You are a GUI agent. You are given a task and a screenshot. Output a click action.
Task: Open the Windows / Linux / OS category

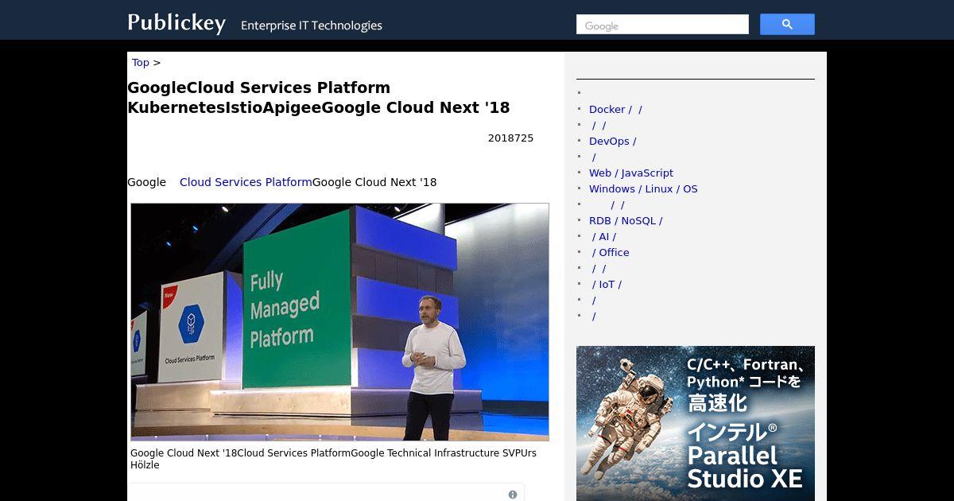[x=643, y=189]
